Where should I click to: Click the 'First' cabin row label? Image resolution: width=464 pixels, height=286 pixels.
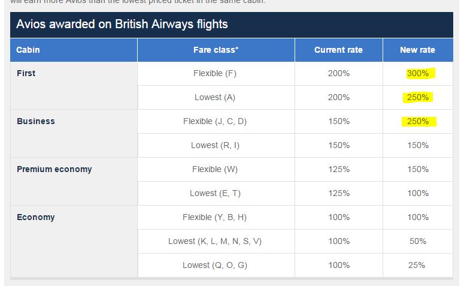26,73
